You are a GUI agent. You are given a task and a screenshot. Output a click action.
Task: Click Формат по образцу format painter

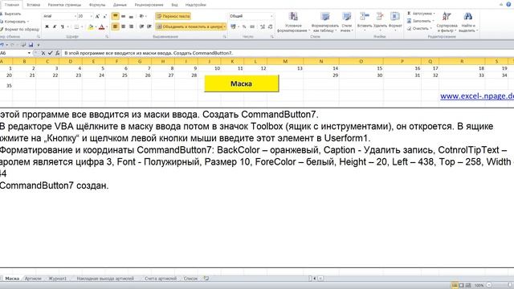(19, 29)
